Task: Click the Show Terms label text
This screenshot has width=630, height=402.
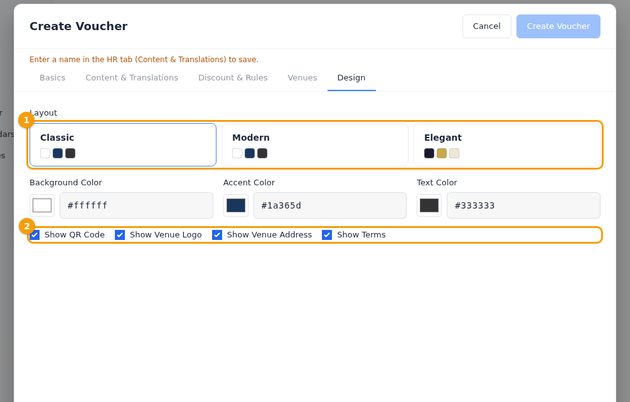Action: pyautogui.click(x=361, y=235)
